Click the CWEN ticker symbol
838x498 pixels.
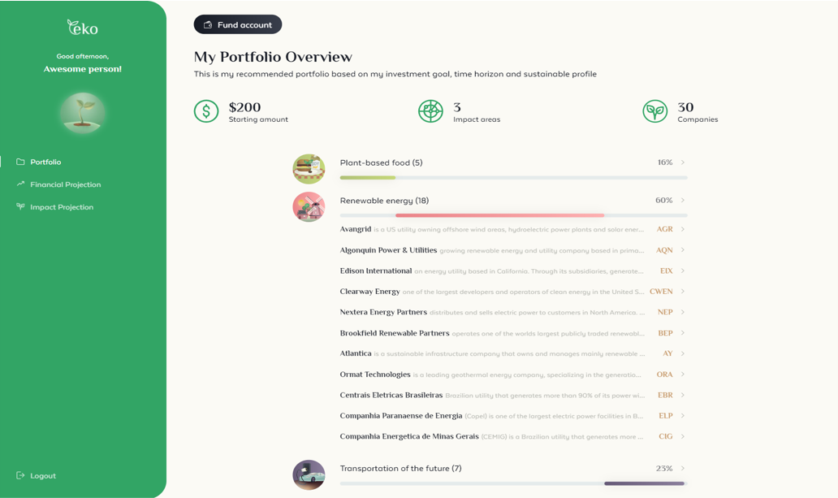661,292
